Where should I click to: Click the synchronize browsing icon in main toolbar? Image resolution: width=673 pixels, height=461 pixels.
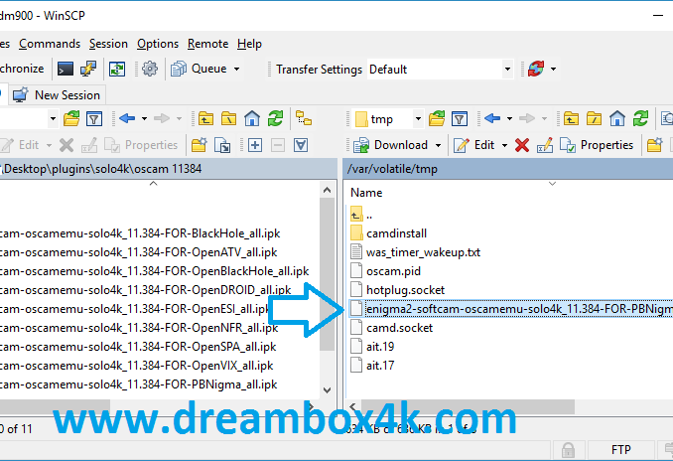click(117, 69)
